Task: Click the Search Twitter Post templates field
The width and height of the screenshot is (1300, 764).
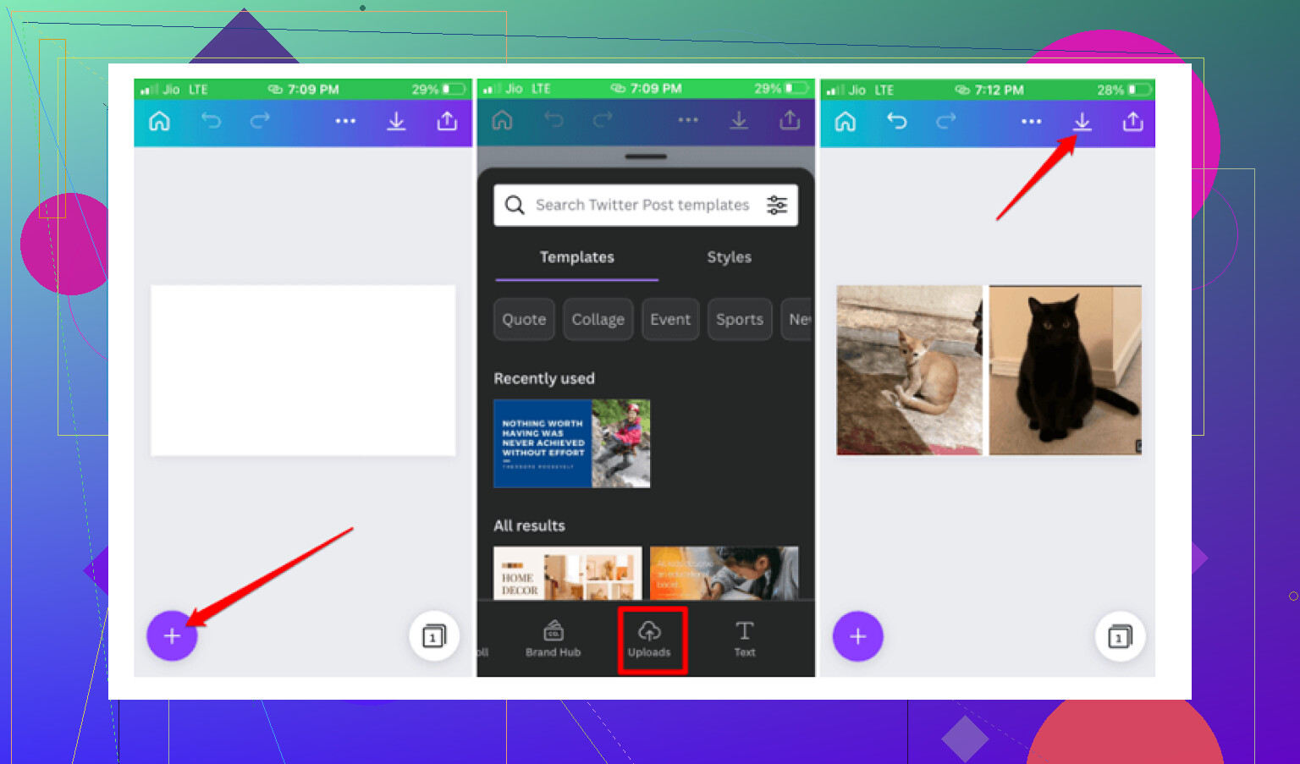Action: point(646,205)
